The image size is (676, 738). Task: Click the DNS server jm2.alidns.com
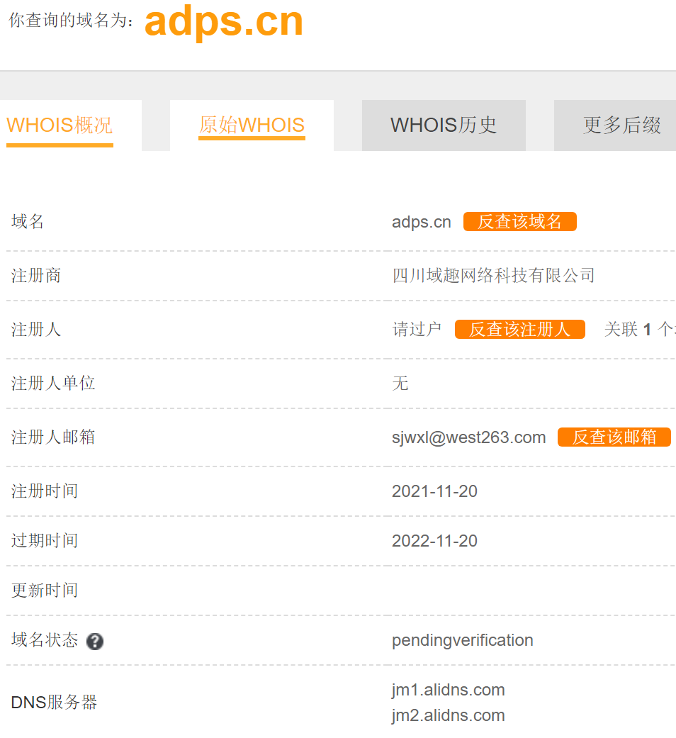click(x=448, y=715)
